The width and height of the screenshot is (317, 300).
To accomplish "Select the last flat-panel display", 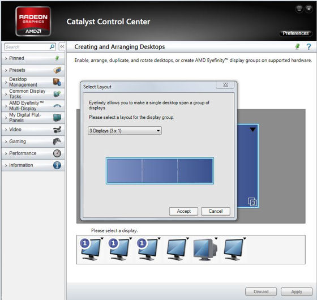I will click(x=233, y=250).
